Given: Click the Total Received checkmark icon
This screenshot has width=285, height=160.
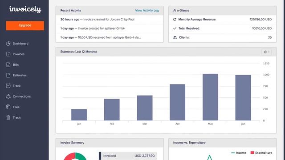Looking at the screenshot, I should point(175,28).
